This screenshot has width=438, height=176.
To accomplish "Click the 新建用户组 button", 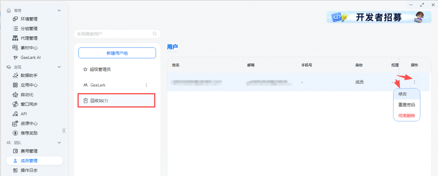I will pyautogui.click(x=116, y=53).
